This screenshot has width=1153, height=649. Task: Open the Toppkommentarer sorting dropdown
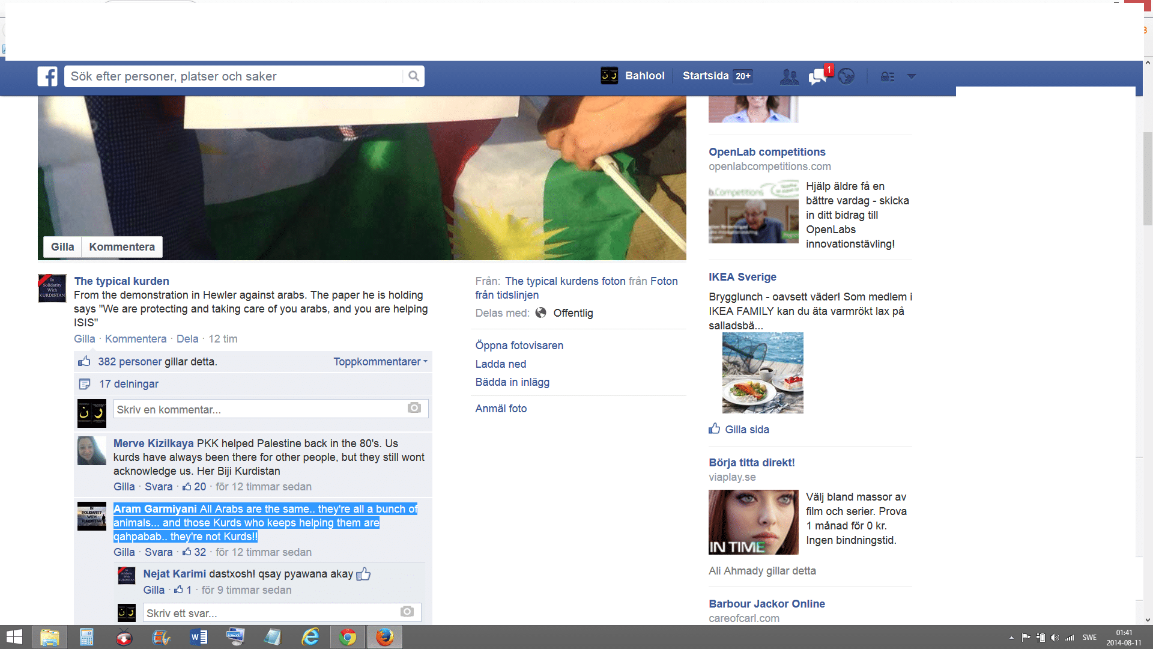[381, 362]
